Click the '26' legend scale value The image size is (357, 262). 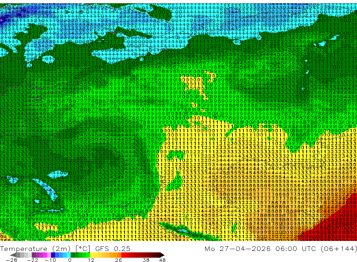(119, 260)
